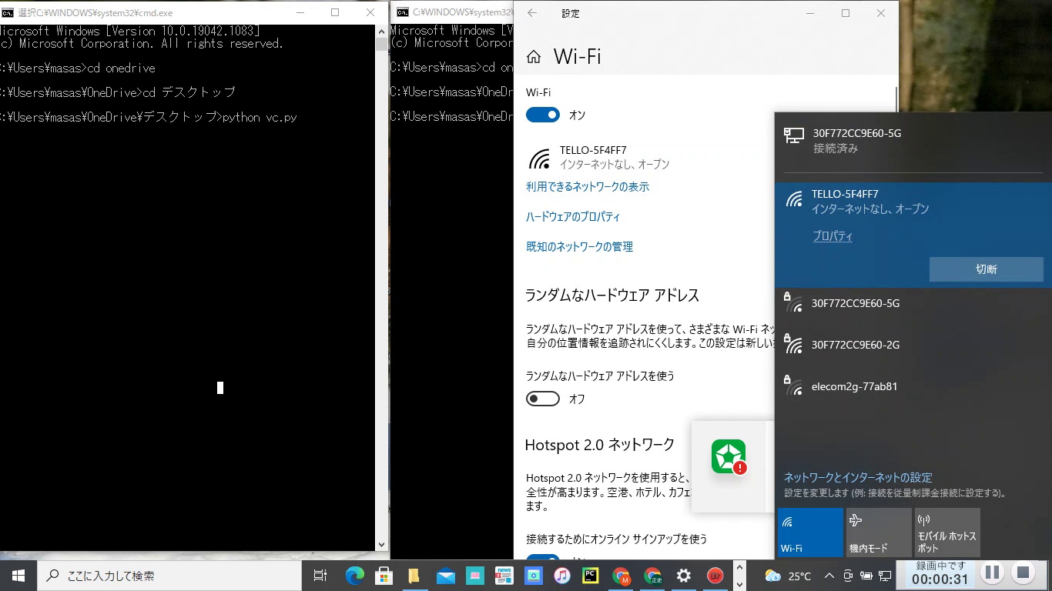Open 利用できるネットワークの表示 link
This screenshot has width=1052, height=591.
[x=588, y=187]
